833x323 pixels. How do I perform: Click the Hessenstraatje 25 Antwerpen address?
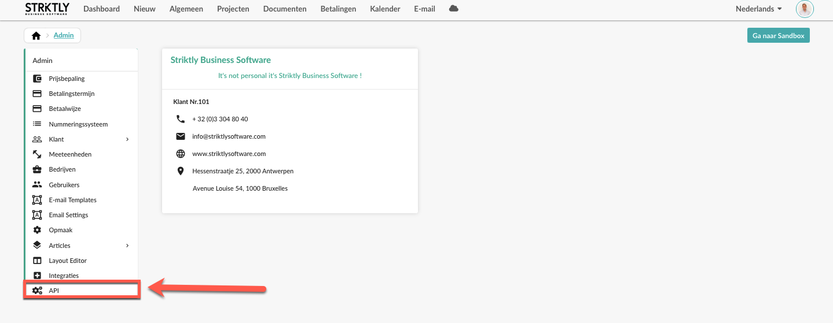pyautogui.click(x=243, y=171)
